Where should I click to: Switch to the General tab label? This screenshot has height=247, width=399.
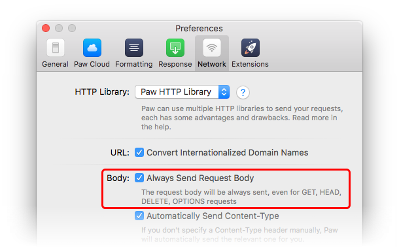pos(55,64)
